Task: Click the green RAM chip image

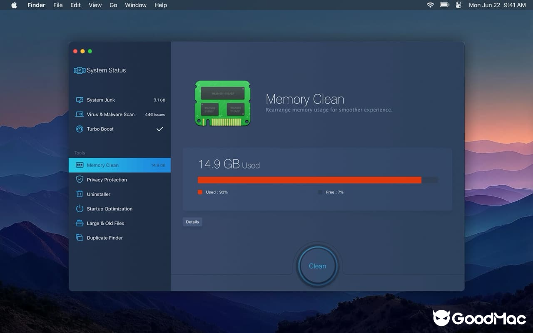Action: tap(223, 104)
